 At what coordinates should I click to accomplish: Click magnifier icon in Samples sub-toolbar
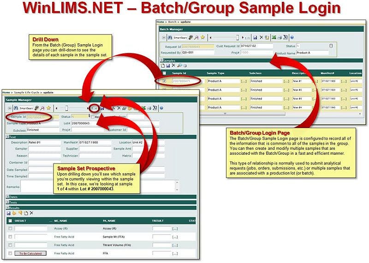[179, 65]
